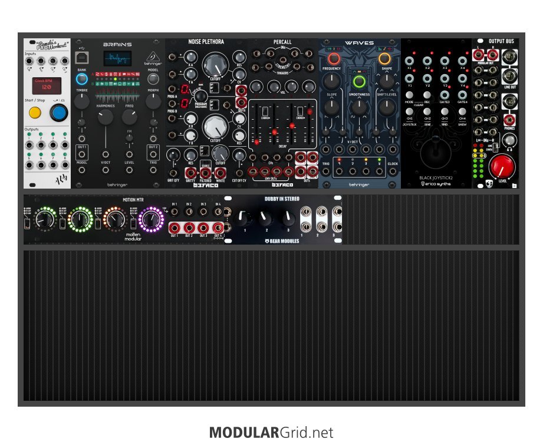Viewport: 543px width, 445px height.
Task: Click the FILTERED red output jack
Action: tap(205, 173)
